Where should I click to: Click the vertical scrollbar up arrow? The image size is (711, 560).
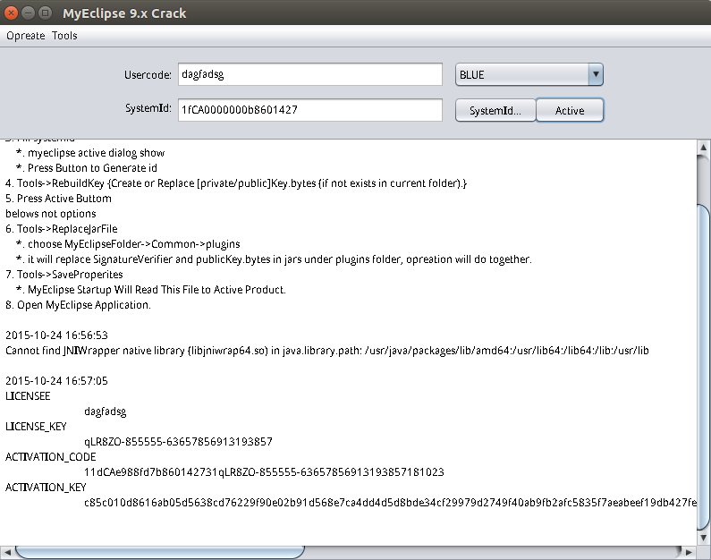tap(703, 147)
